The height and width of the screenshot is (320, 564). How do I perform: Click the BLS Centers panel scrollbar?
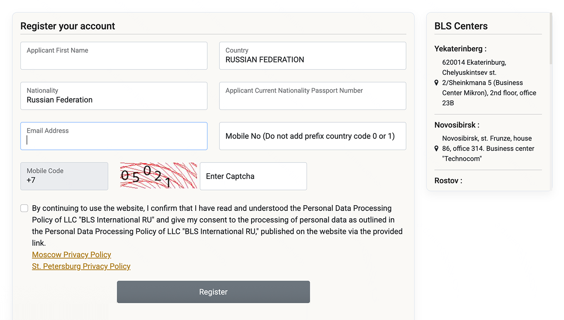pyautogui.click(x=551, y=39)
